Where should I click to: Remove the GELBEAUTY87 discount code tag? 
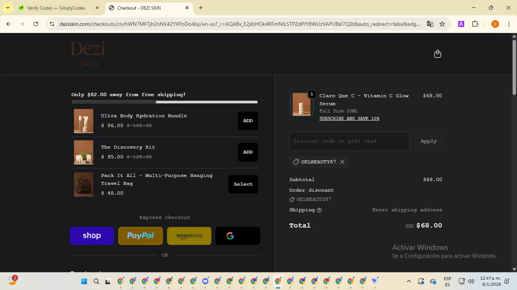342,162
